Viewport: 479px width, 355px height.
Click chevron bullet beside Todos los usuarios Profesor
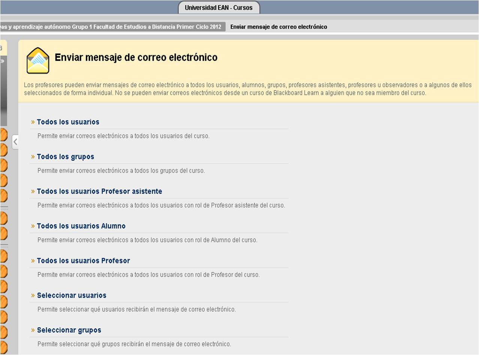pyautogui.click(x=33, y=261)
